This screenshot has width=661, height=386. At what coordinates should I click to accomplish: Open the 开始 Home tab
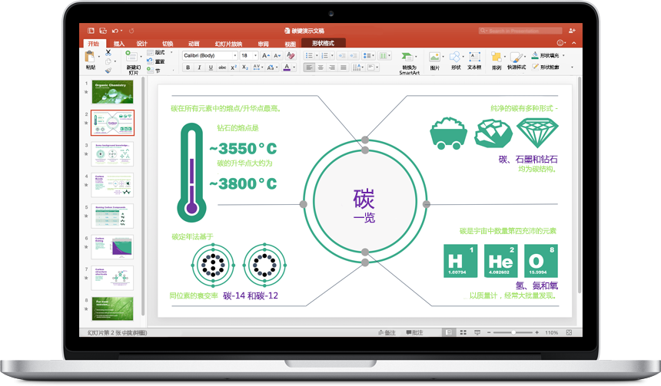point(94,44)
